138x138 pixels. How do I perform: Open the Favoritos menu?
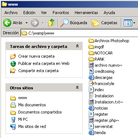tap(61, 13)
